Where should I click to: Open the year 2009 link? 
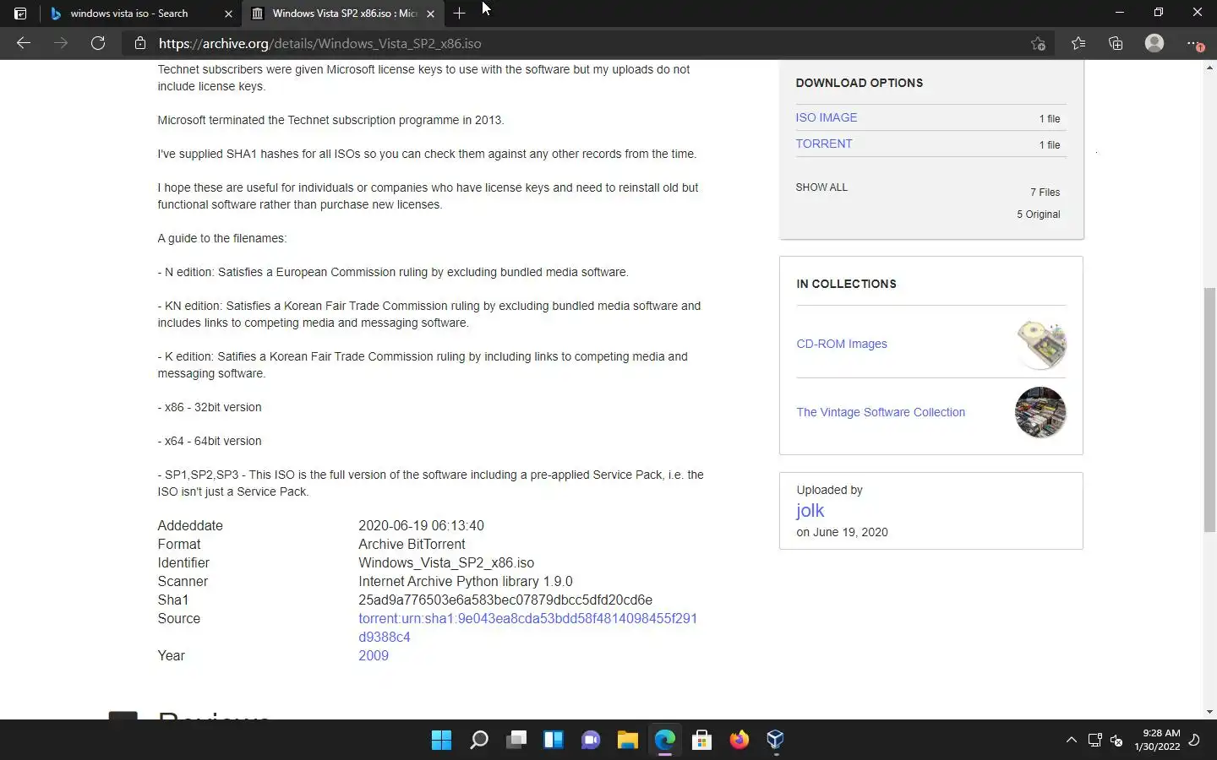coord(374,655)
